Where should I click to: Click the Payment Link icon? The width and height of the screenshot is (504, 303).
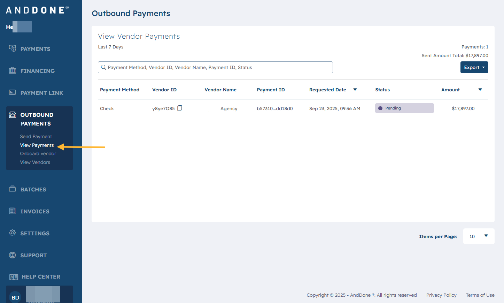[x=13, y=92]
